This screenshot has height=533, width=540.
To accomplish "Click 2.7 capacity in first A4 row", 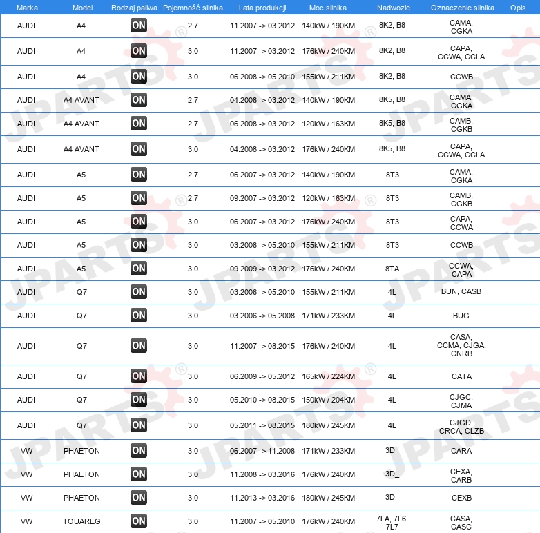I will tap(193, 26).
